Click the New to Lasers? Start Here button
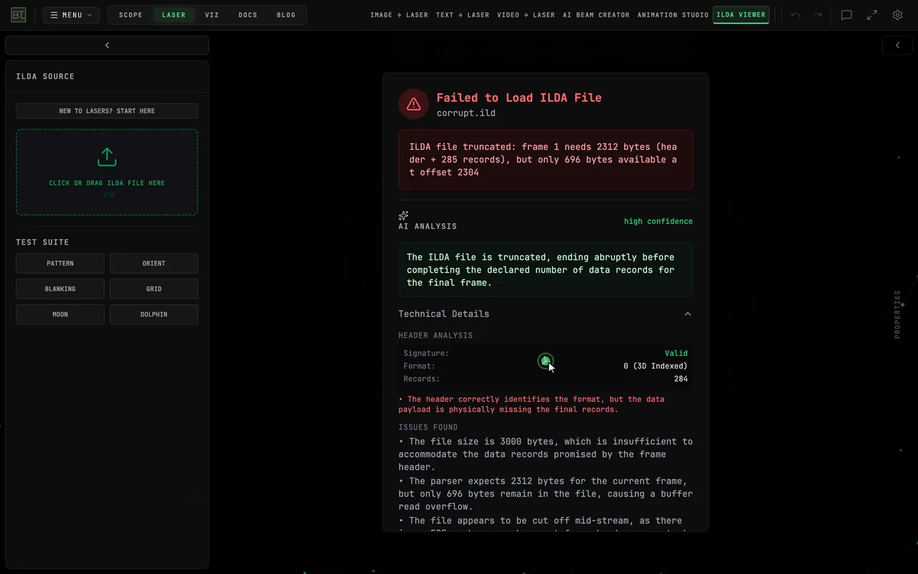 coord(107,111)
